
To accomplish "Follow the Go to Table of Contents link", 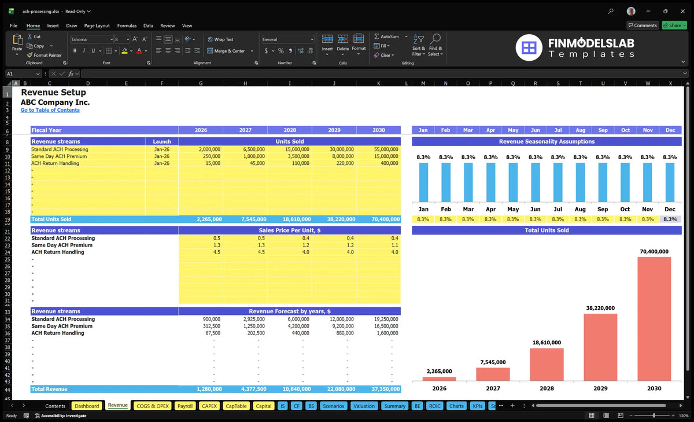I will coord(50,110).
